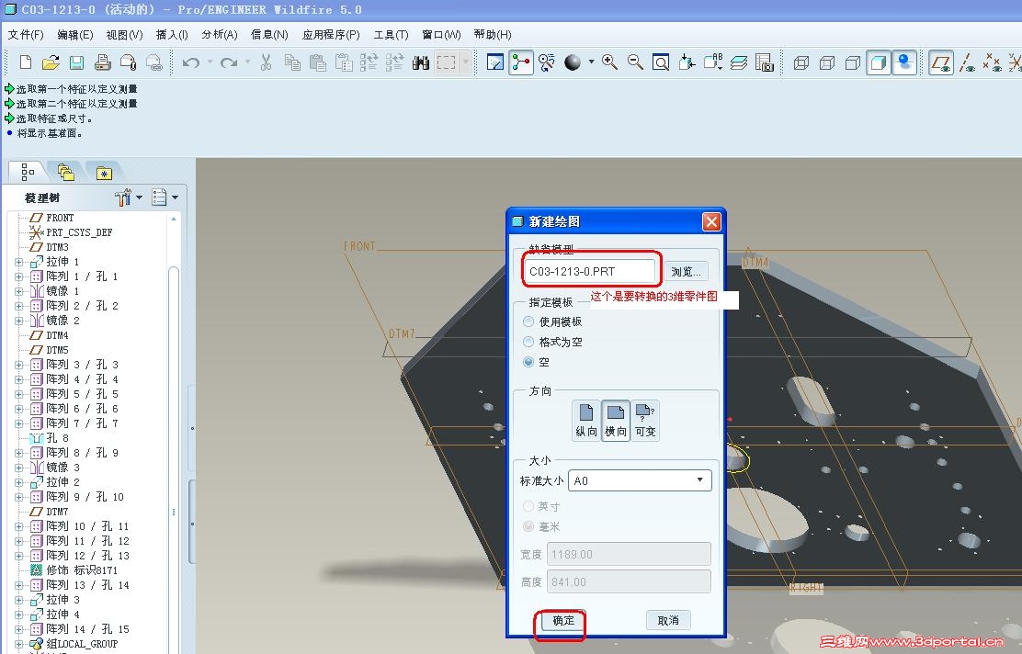
Task: Select DTM4 in the model tree
Action: (x=57, y=335)
